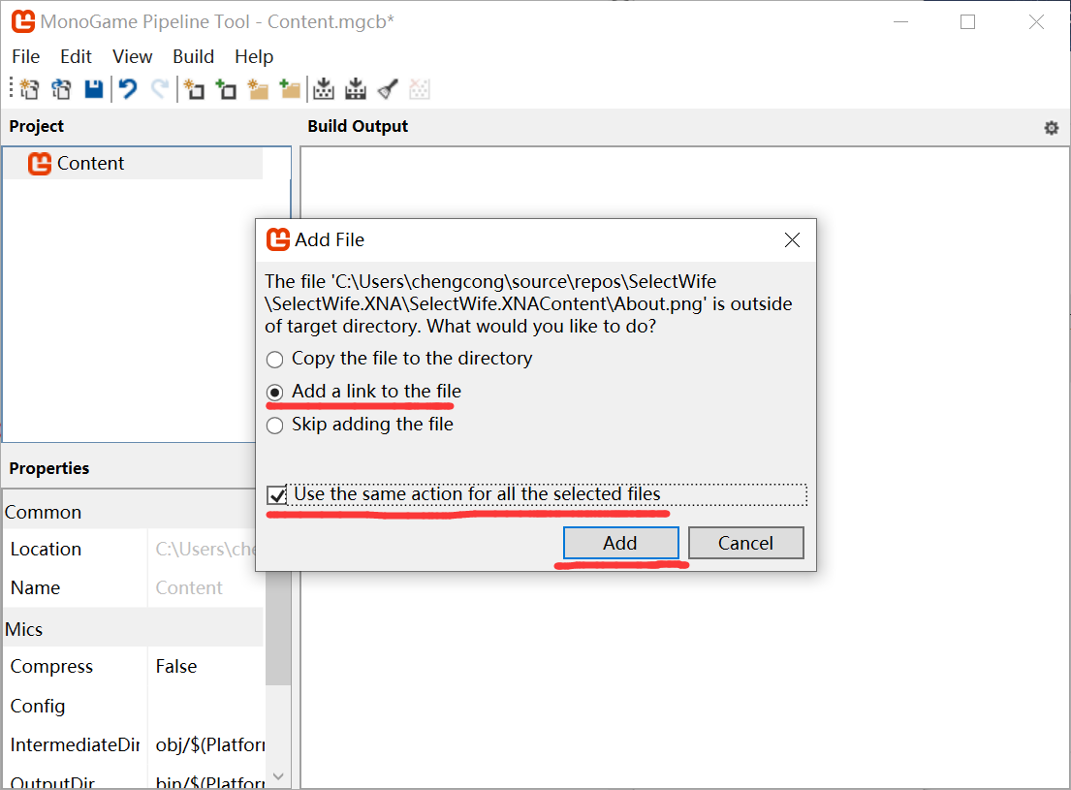This screenshot has width=1071, height=790.
Task: Save project with the floppy disk icon
Action: tap(93, 90)
